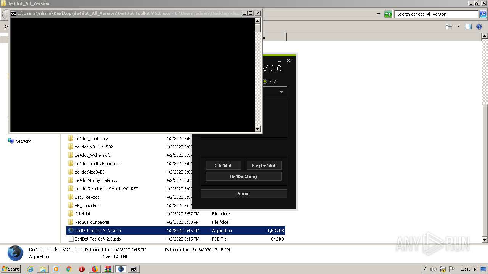Show hidden tray icons arrow
This screenshot has height=274, width=488.
click(425, 269)
